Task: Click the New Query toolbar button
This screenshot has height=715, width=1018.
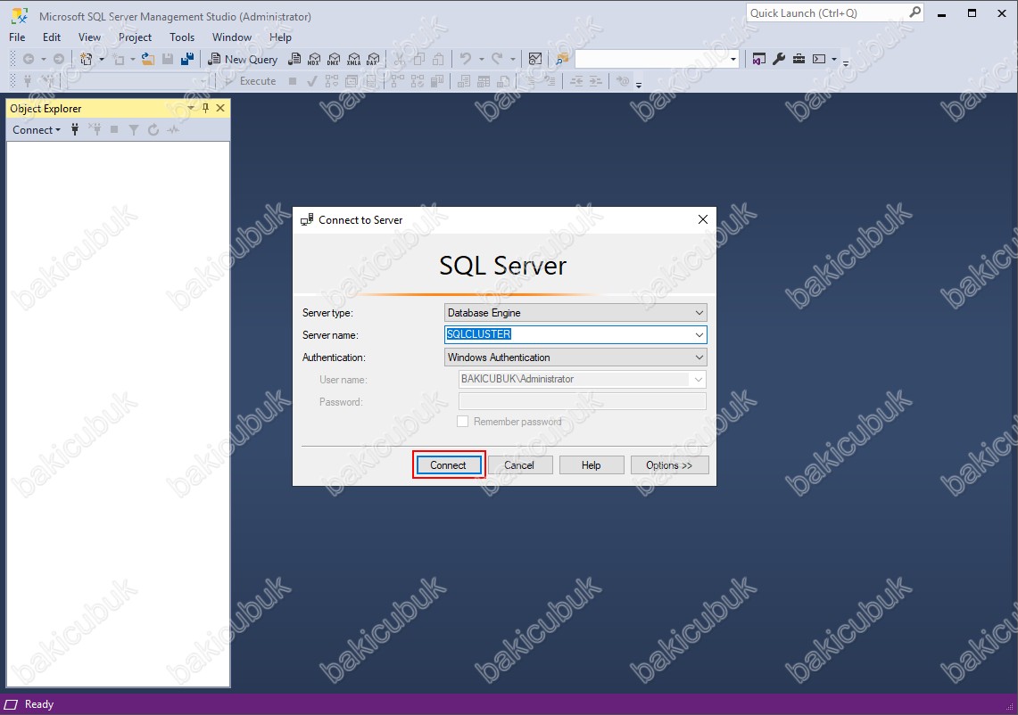Action: point(243,59)
